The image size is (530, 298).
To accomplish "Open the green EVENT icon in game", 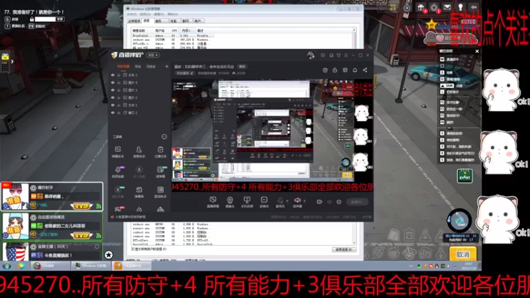I will [x=465, y=176].
